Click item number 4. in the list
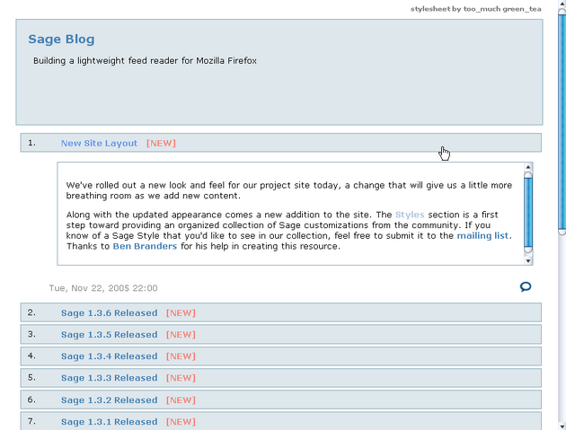This screenshot has width=566, height=430. click(x=31, y=355)
